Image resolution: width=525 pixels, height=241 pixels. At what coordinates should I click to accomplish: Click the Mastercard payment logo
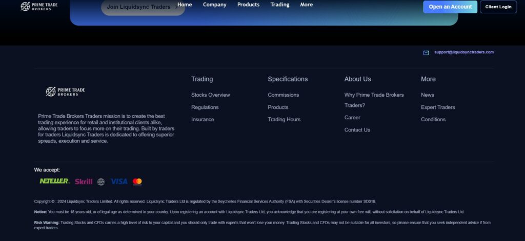coord(137,182)
